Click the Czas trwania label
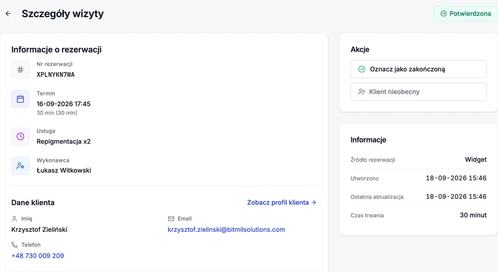498x272 pixels. click(x=367, y=215)
